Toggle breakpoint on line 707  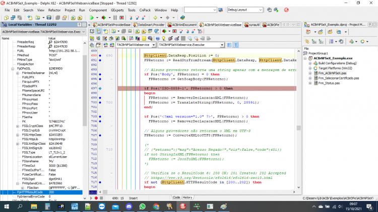[100, 135]
